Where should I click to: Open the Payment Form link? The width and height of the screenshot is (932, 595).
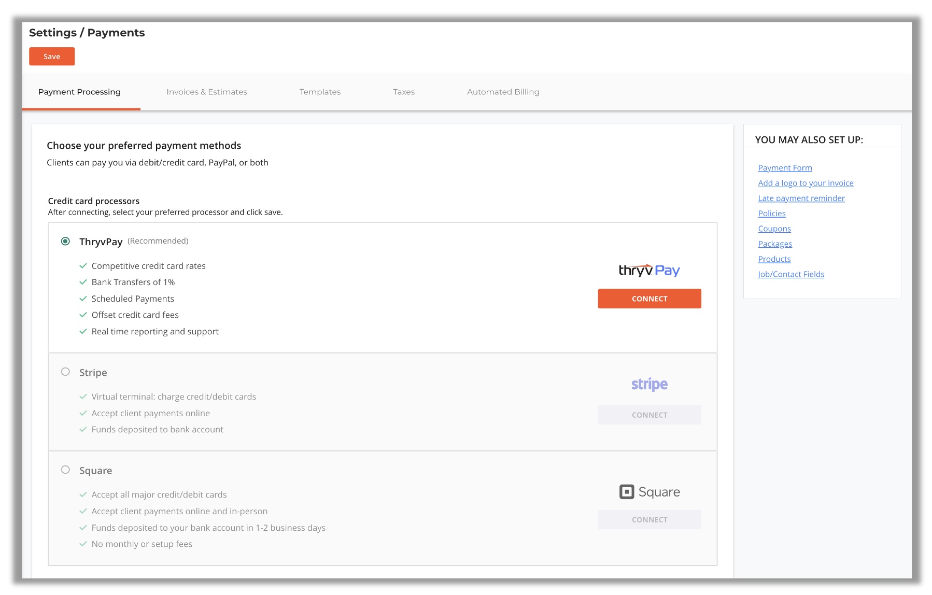click(x=785, y=168)
